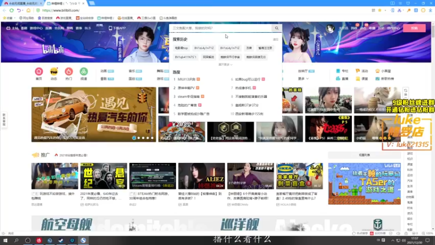Switch to the first browser tab
Screen dimensions: 435x245
tap(22, 3)
